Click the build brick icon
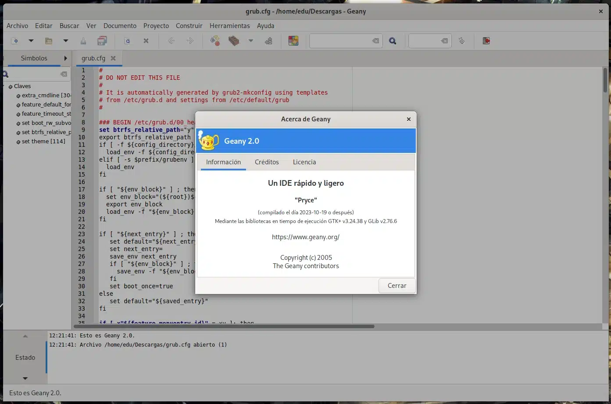 click(x=234, y=41)
